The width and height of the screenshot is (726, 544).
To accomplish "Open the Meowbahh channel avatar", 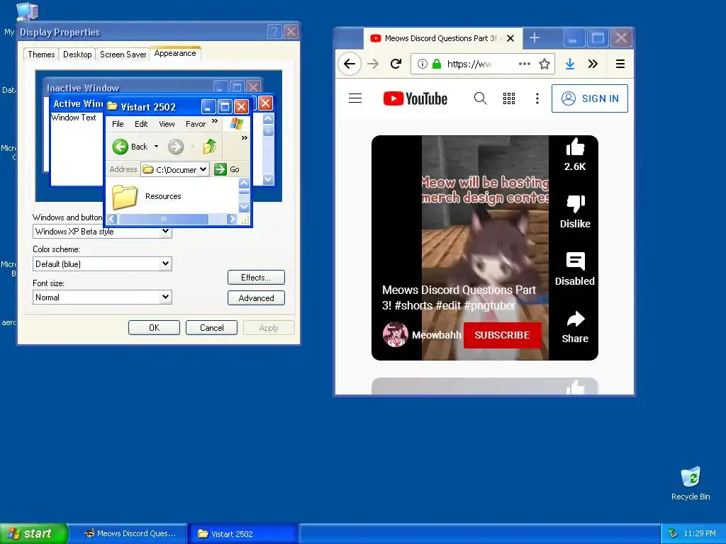I will 395,334.
